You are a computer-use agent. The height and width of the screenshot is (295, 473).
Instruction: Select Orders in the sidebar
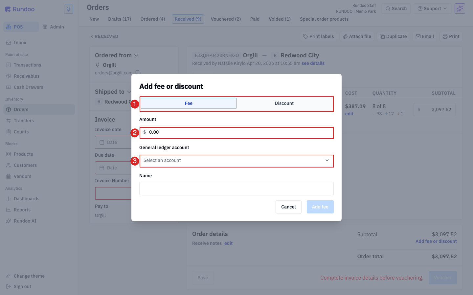[39, 109]
